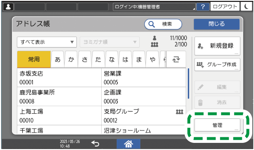Screen dimensions: 254x150
Task: Select the 上海工場 00010 entry
Action: point(59,115)
